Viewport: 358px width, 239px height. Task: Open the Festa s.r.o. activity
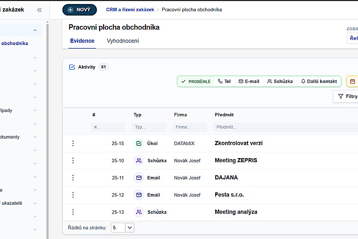[x=229, y=195]
